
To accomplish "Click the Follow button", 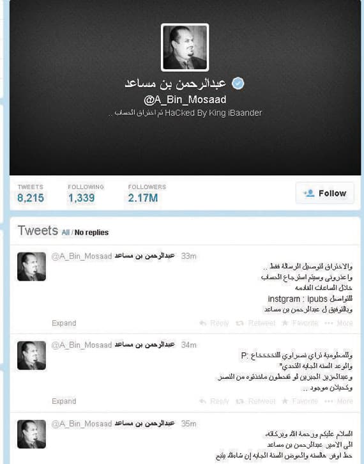I will 324,193.
